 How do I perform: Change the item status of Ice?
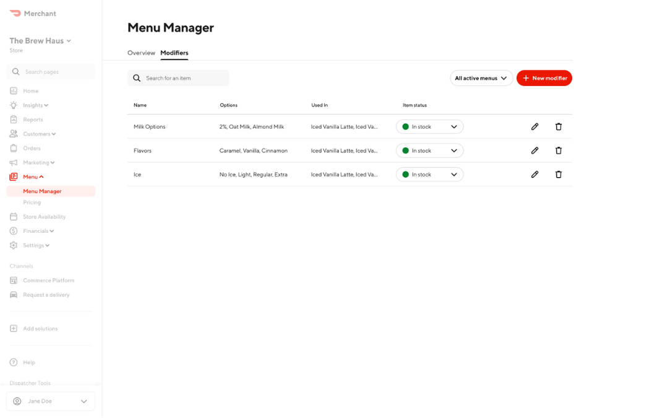pos(429,174)
